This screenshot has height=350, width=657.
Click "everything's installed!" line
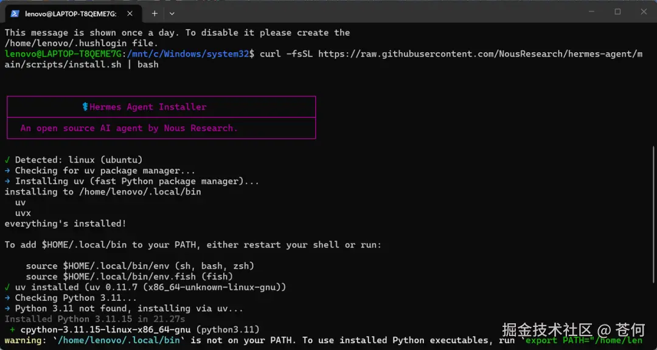65,224
